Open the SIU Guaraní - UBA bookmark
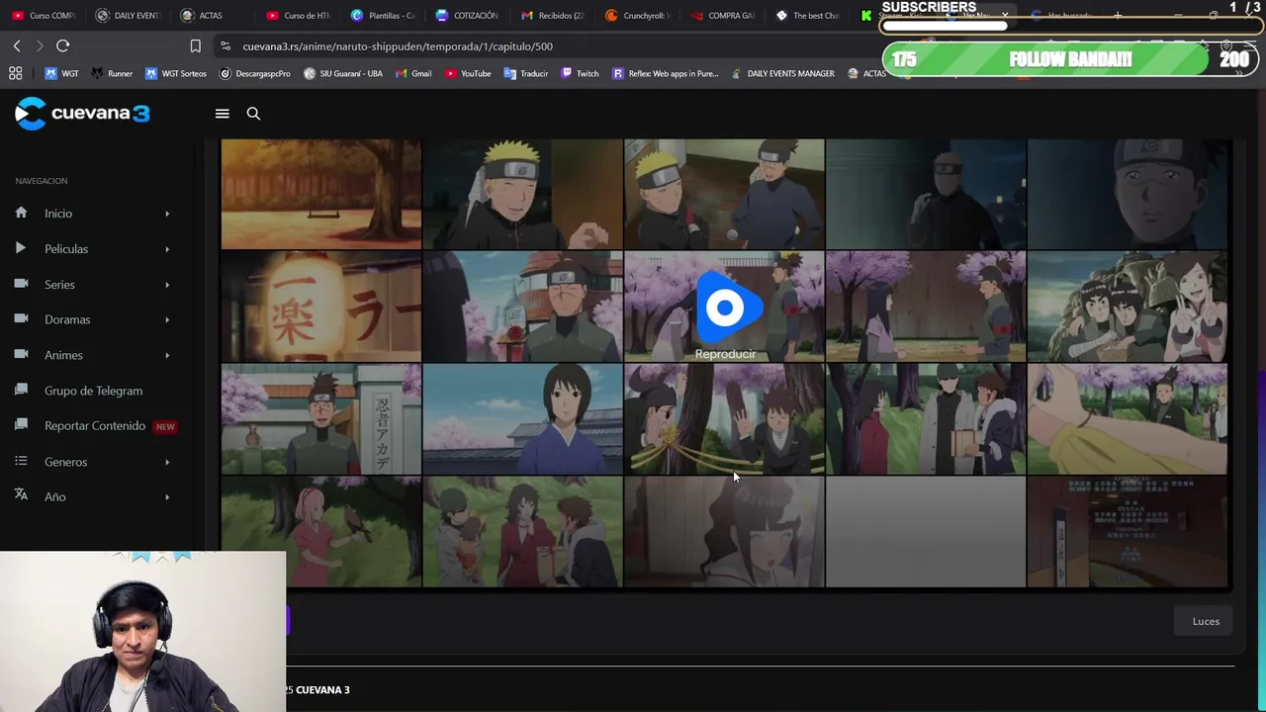Image resolution: width=1266 pixels, height=712 pixels. [343, 73]
